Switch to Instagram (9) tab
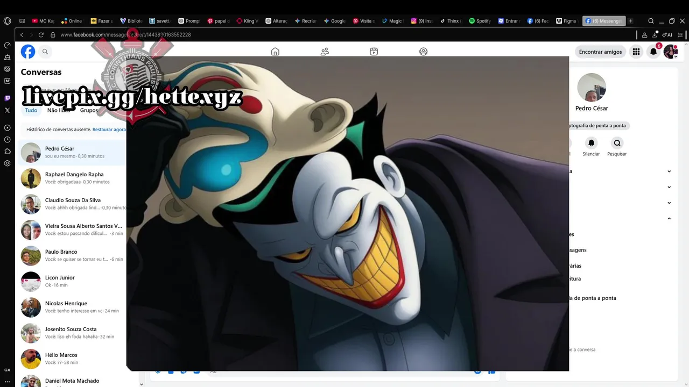This screenshot has width=689, height=387. coord(422,21)
